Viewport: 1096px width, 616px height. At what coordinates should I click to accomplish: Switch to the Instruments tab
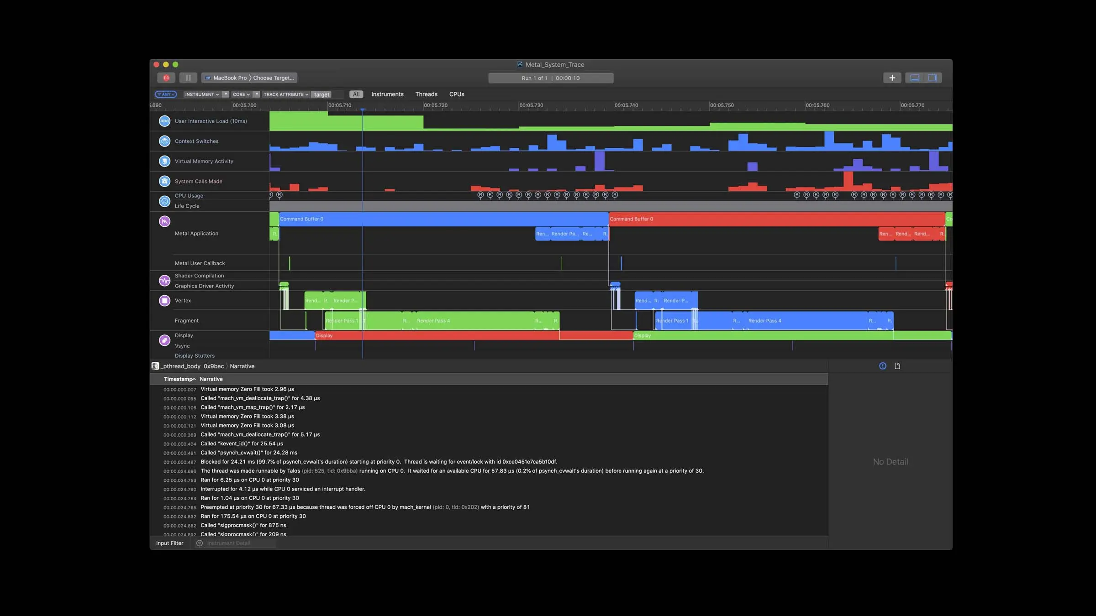pyautogui.click(x=387, y=94)
